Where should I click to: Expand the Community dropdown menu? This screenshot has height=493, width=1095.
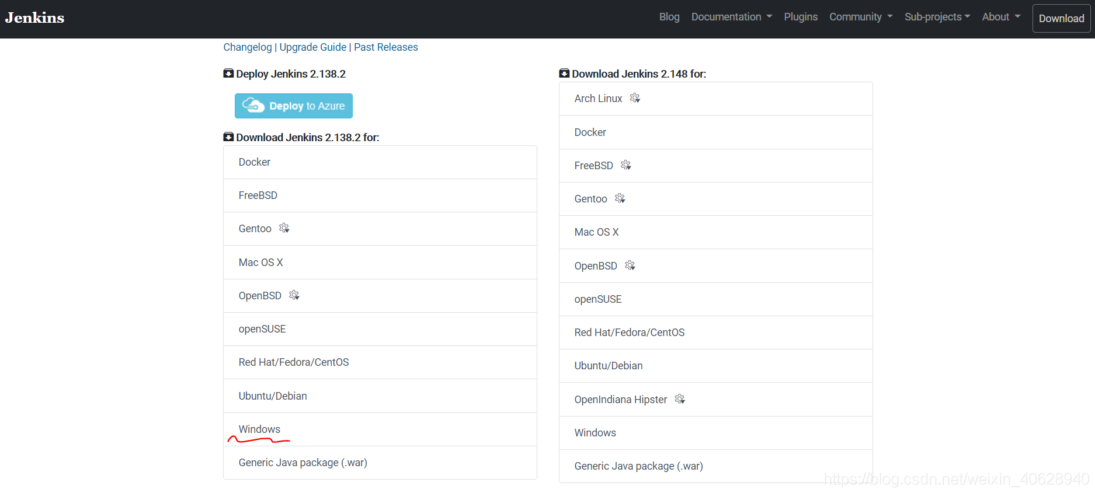click(x=861, y=17)
